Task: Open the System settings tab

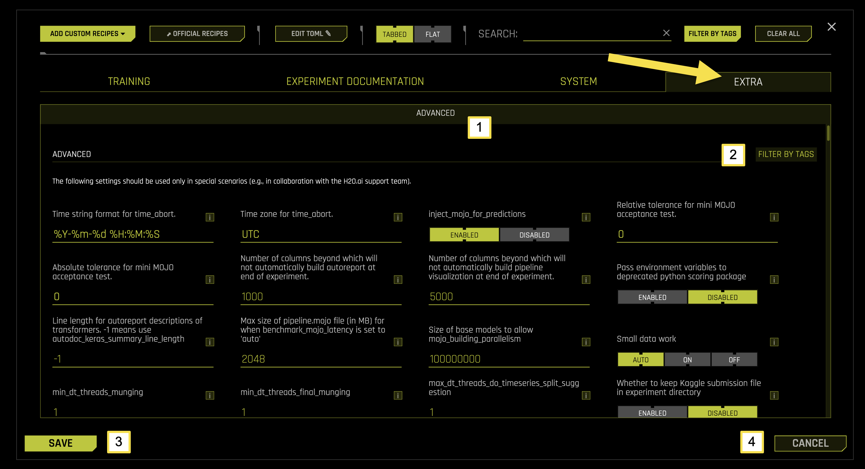Action: 578,81
